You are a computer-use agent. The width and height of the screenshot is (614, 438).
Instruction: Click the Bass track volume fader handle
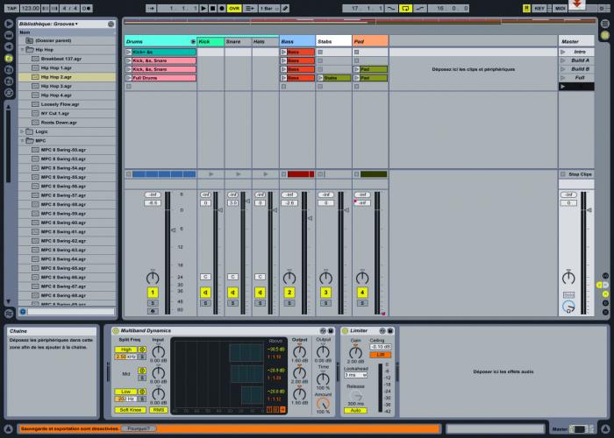pos(310,218)
